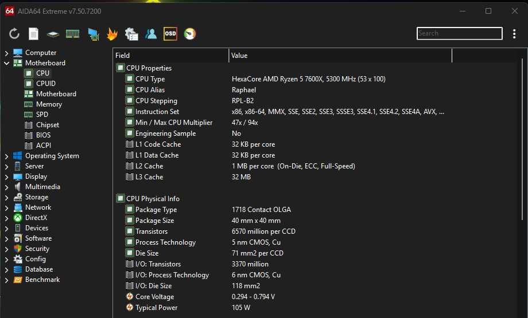Click the AIDA64 title bar icon
The width and height of the screenshot is (528, 318).
(9, 11)
